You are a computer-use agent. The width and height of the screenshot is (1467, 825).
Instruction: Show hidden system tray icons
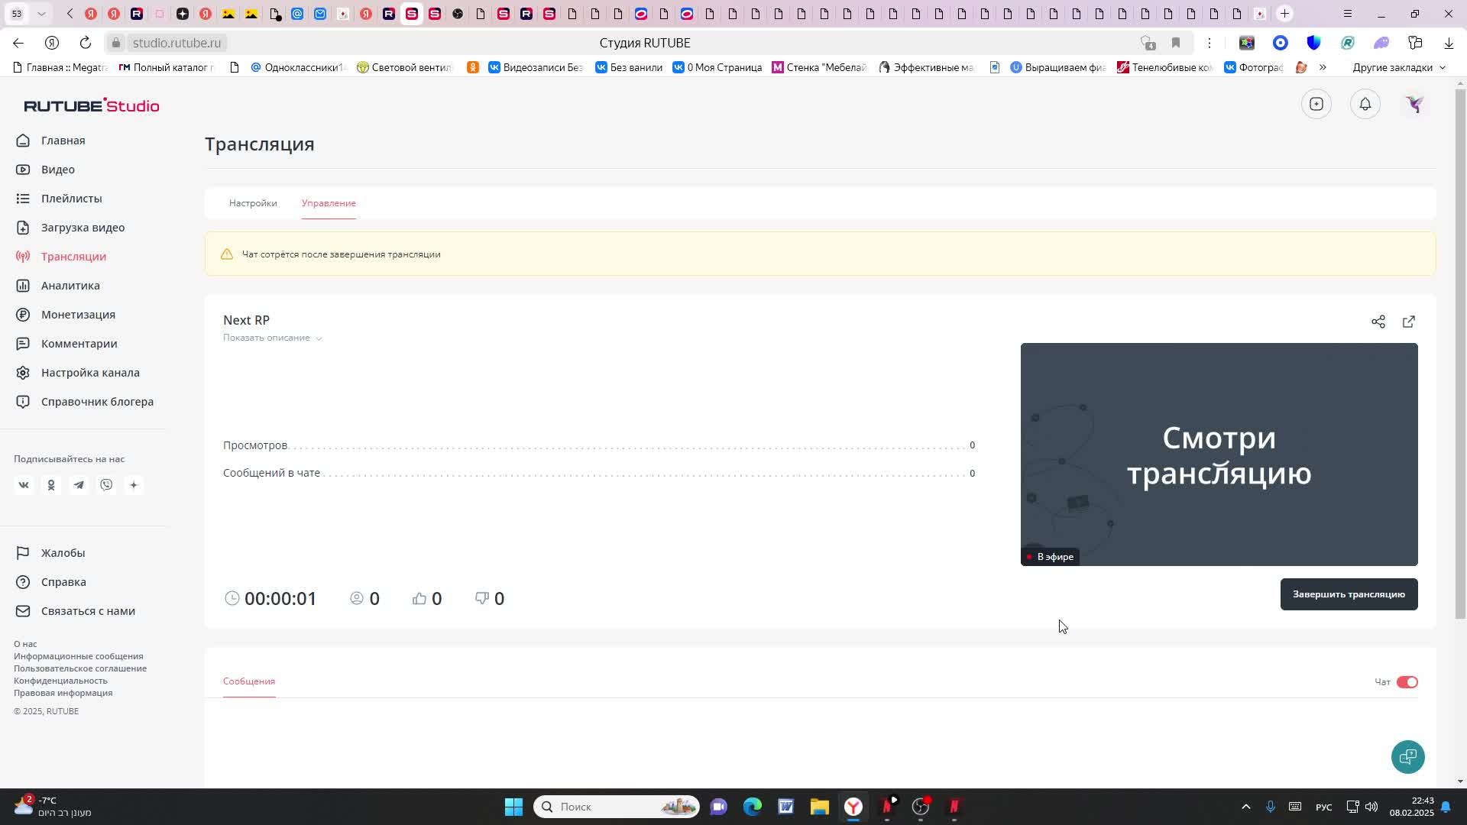(x=1245, y=807)
